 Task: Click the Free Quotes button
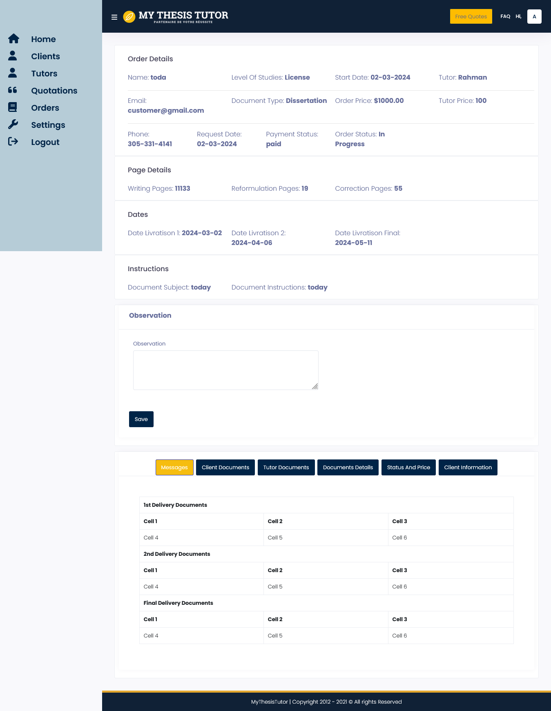[x=471, y=16]
